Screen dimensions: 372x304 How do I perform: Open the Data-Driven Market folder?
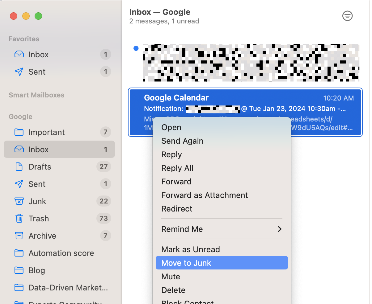59,288
